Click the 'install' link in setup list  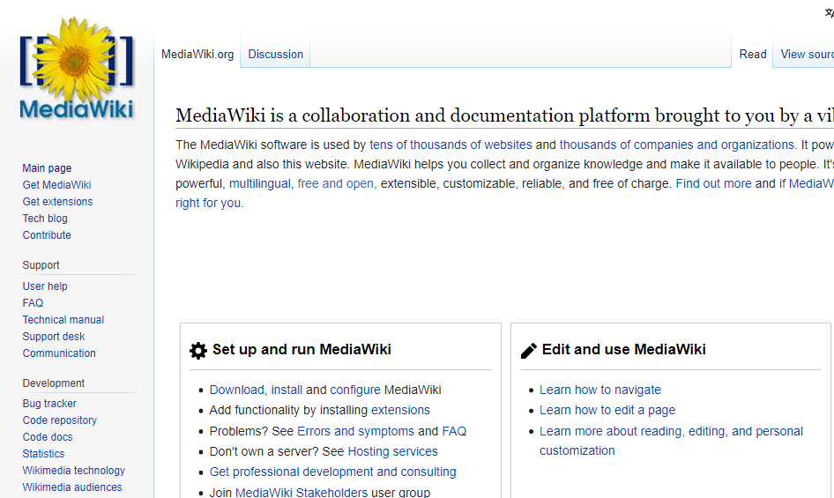tap(287, 390)
